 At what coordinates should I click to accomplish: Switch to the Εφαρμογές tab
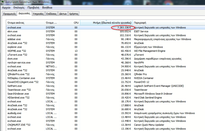pos(9,14)
